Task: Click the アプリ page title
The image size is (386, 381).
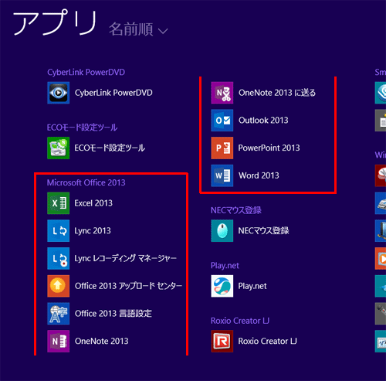Action: pyautogui.click(x=56, y=22)
